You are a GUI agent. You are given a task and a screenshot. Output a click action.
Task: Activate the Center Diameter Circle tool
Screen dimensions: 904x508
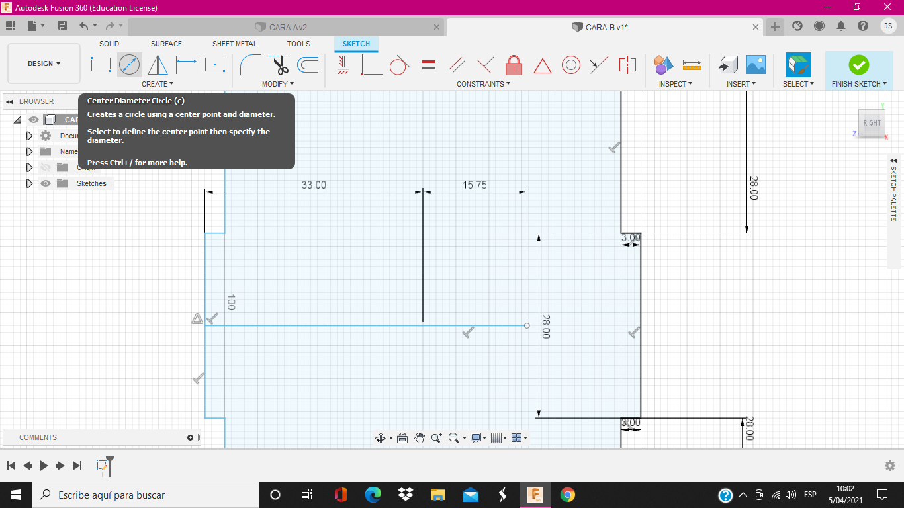coord(129,65)
